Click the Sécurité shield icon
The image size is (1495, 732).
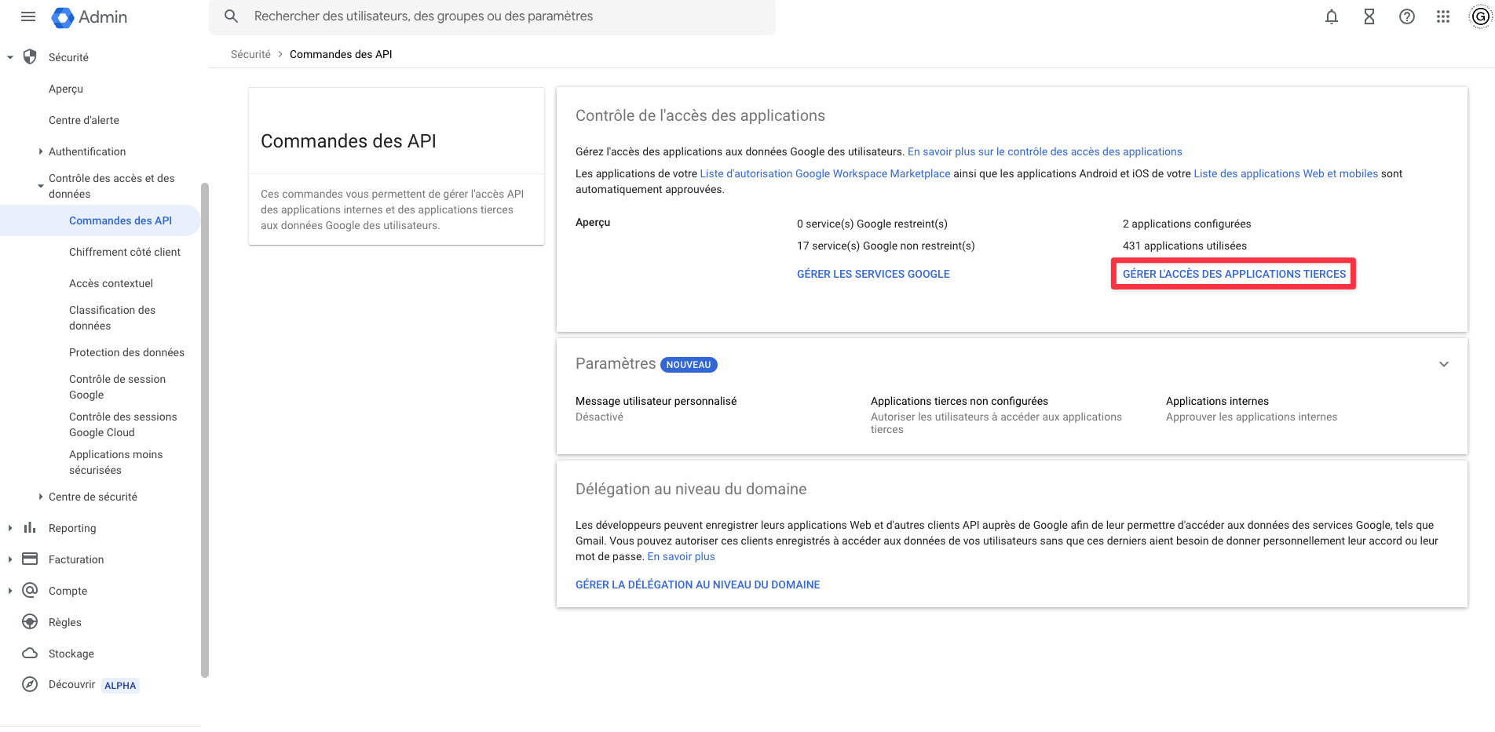pyautogui.click(x=30, y=56)
